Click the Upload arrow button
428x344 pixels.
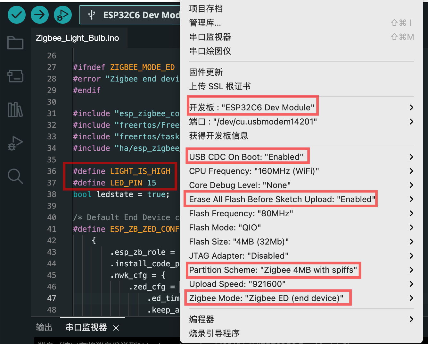coord(40,15)
